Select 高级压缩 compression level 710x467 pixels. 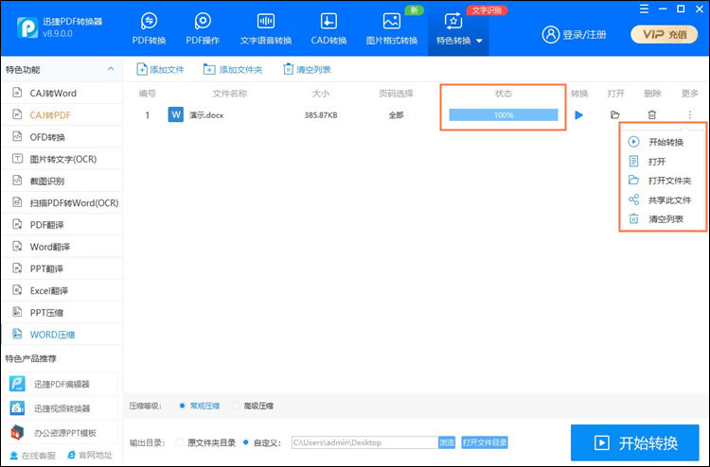click(237, 406)
